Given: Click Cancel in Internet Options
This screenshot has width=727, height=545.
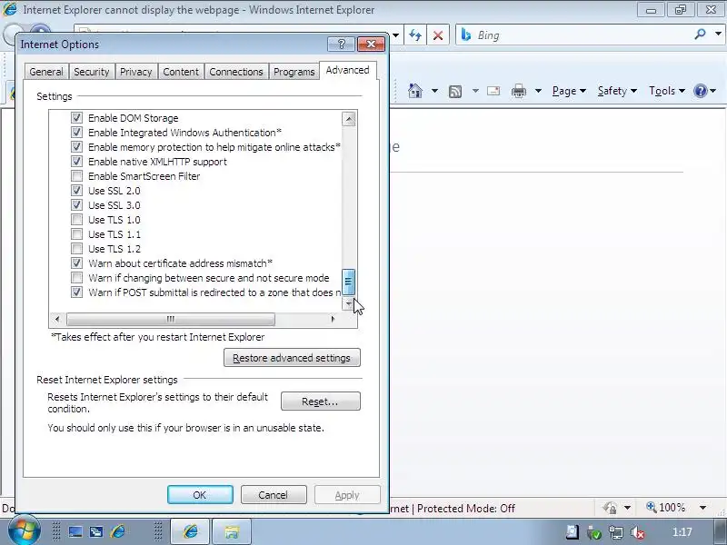Looking at the screenshot, I should pos(274,495).
